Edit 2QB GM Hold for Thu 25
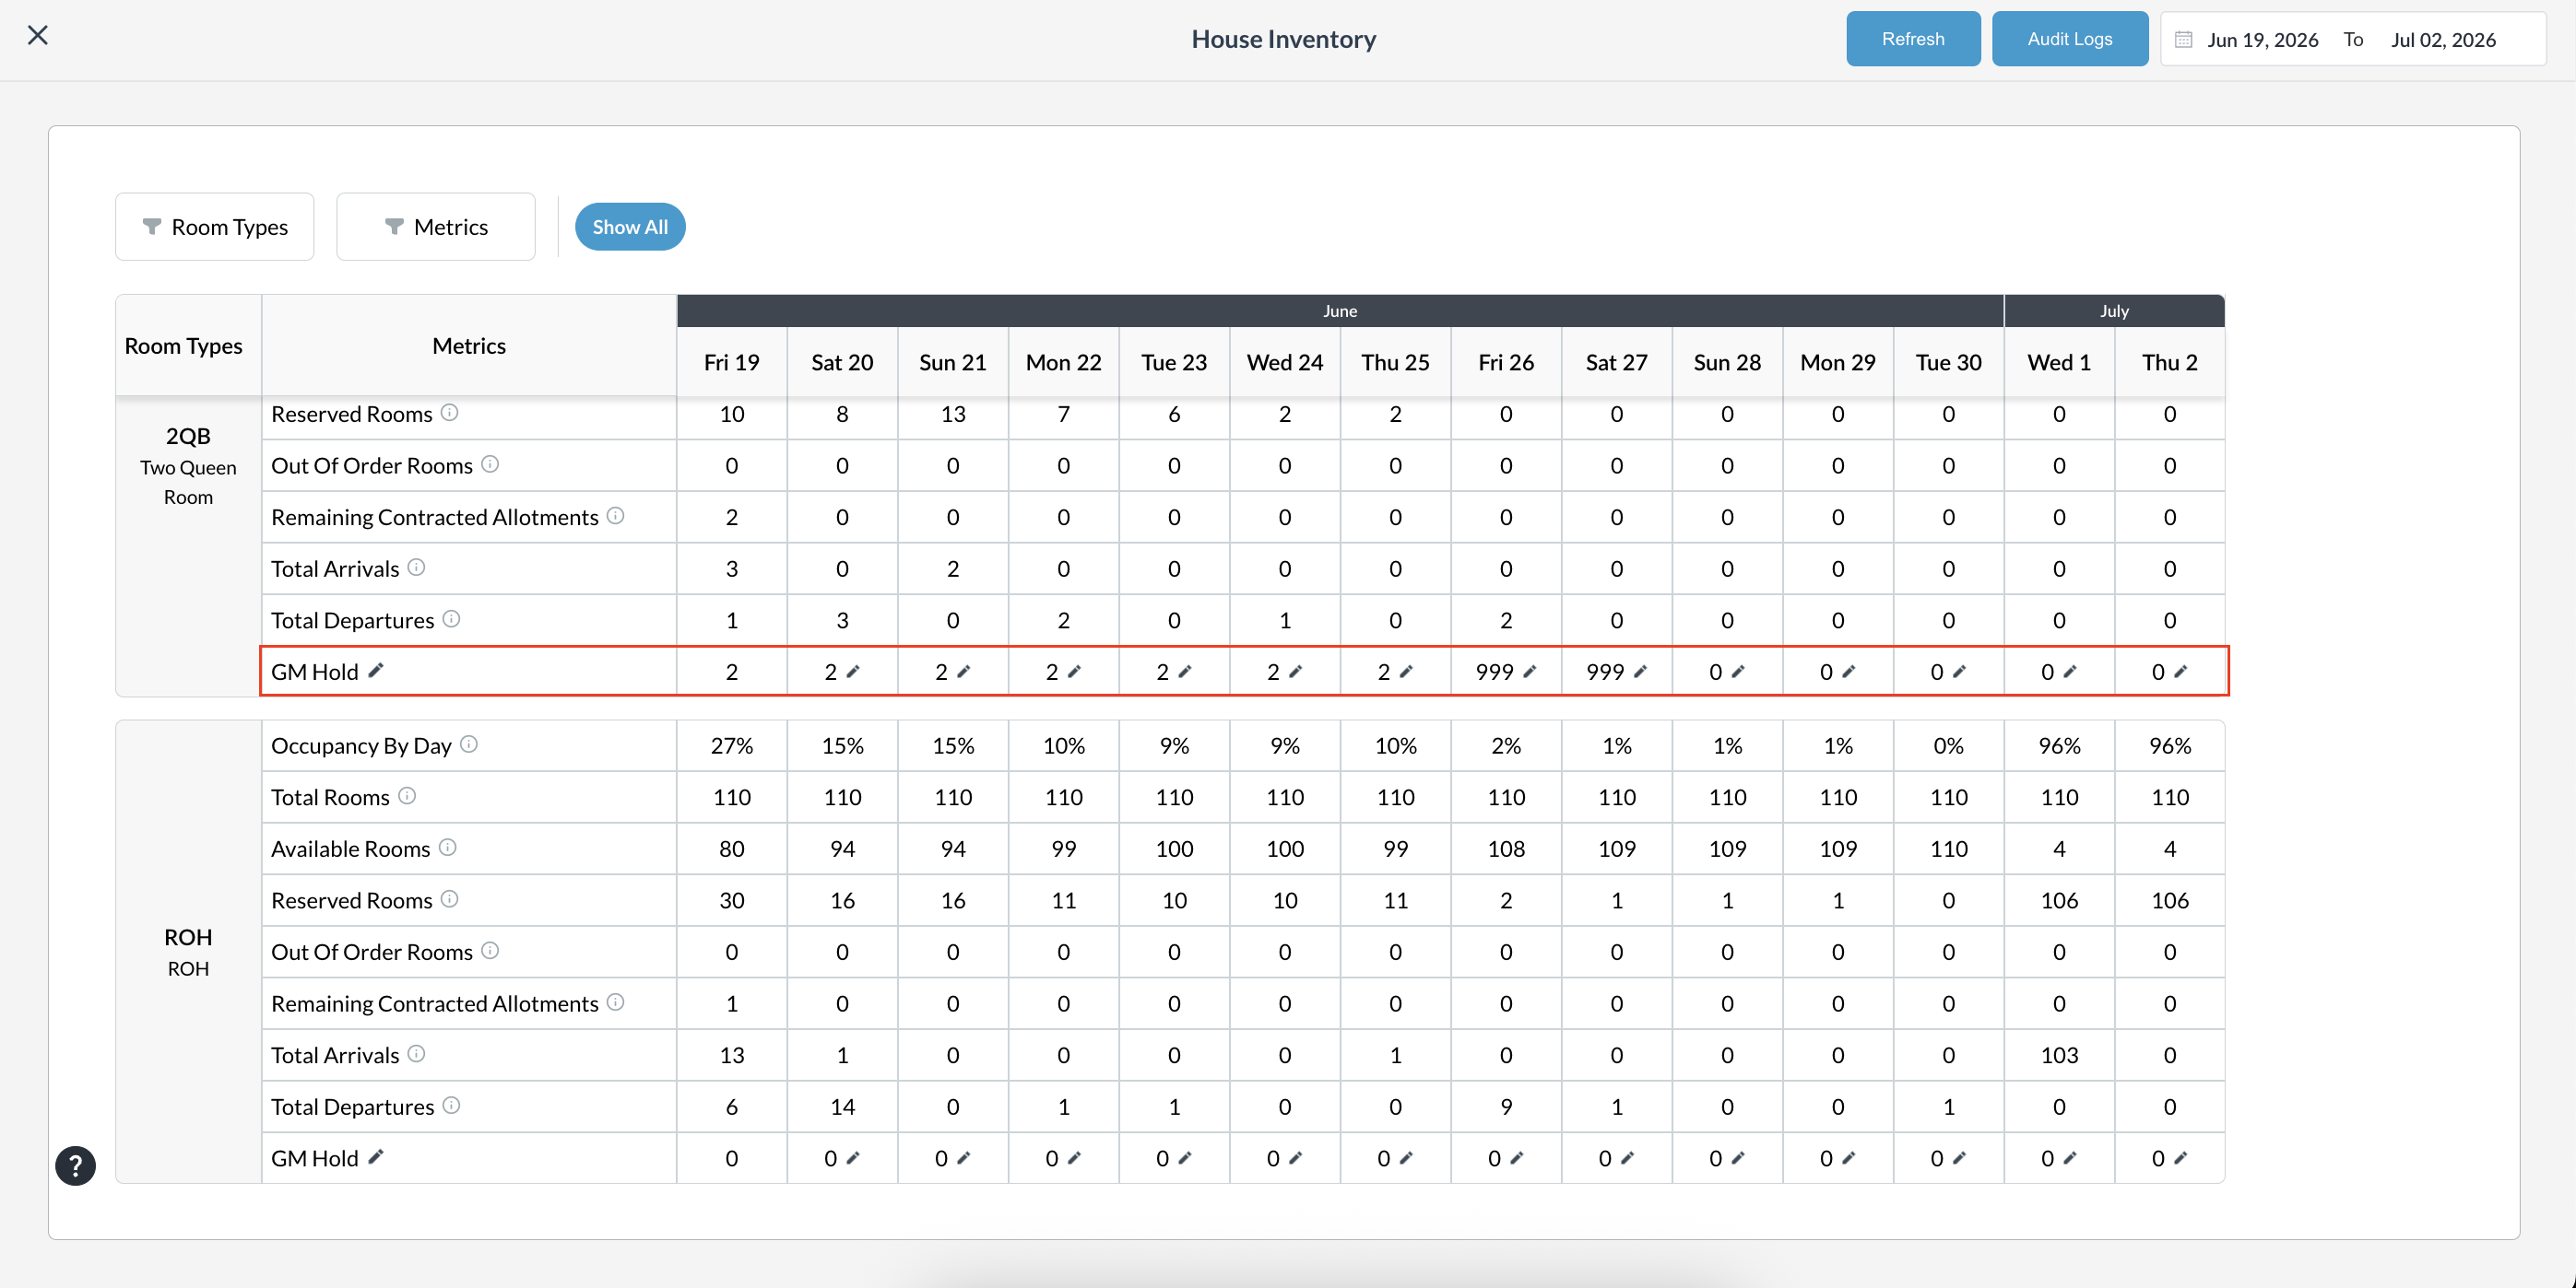The width and height of the screenshot is (2576, 1288). [x=1406, y=672]
